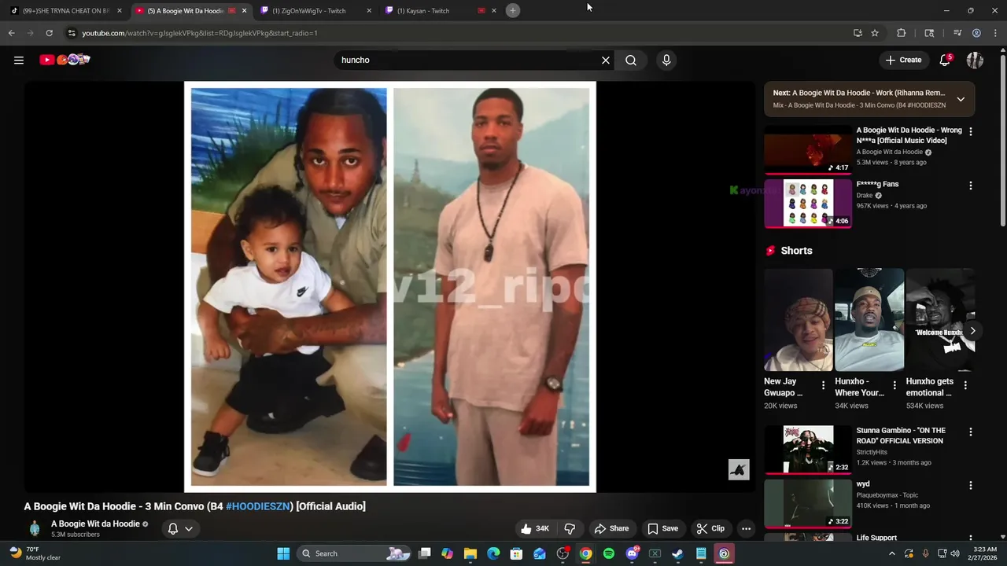Open options for New Jay Gwuapo short
The width and height of the screenshot is (1007, 566).
pyautogui.click(x=823, y=385)
